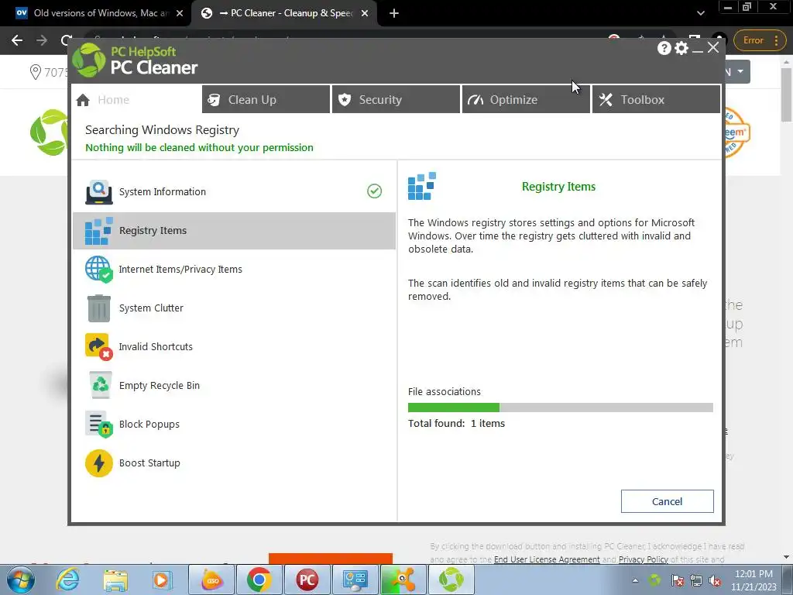793x595 pixels.
Task: Switch to the Security tab
Action: [x=396, y=100]
